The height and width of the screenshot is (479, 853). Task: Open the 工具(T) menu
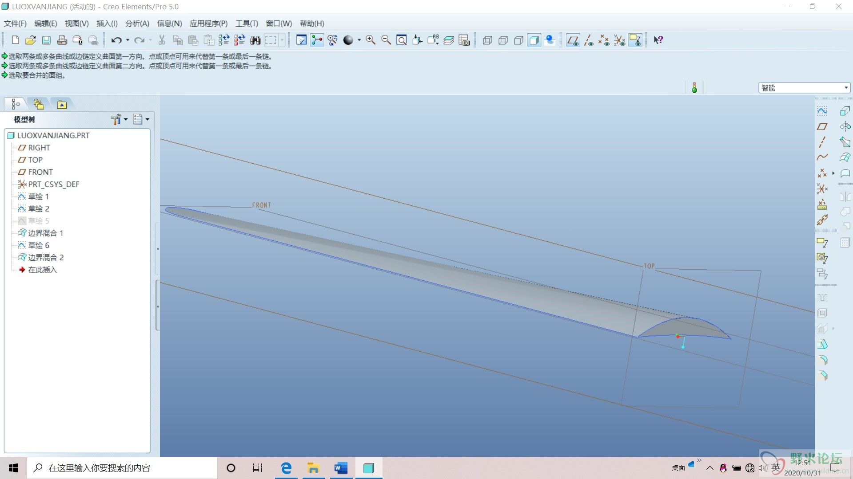[247, 24]
